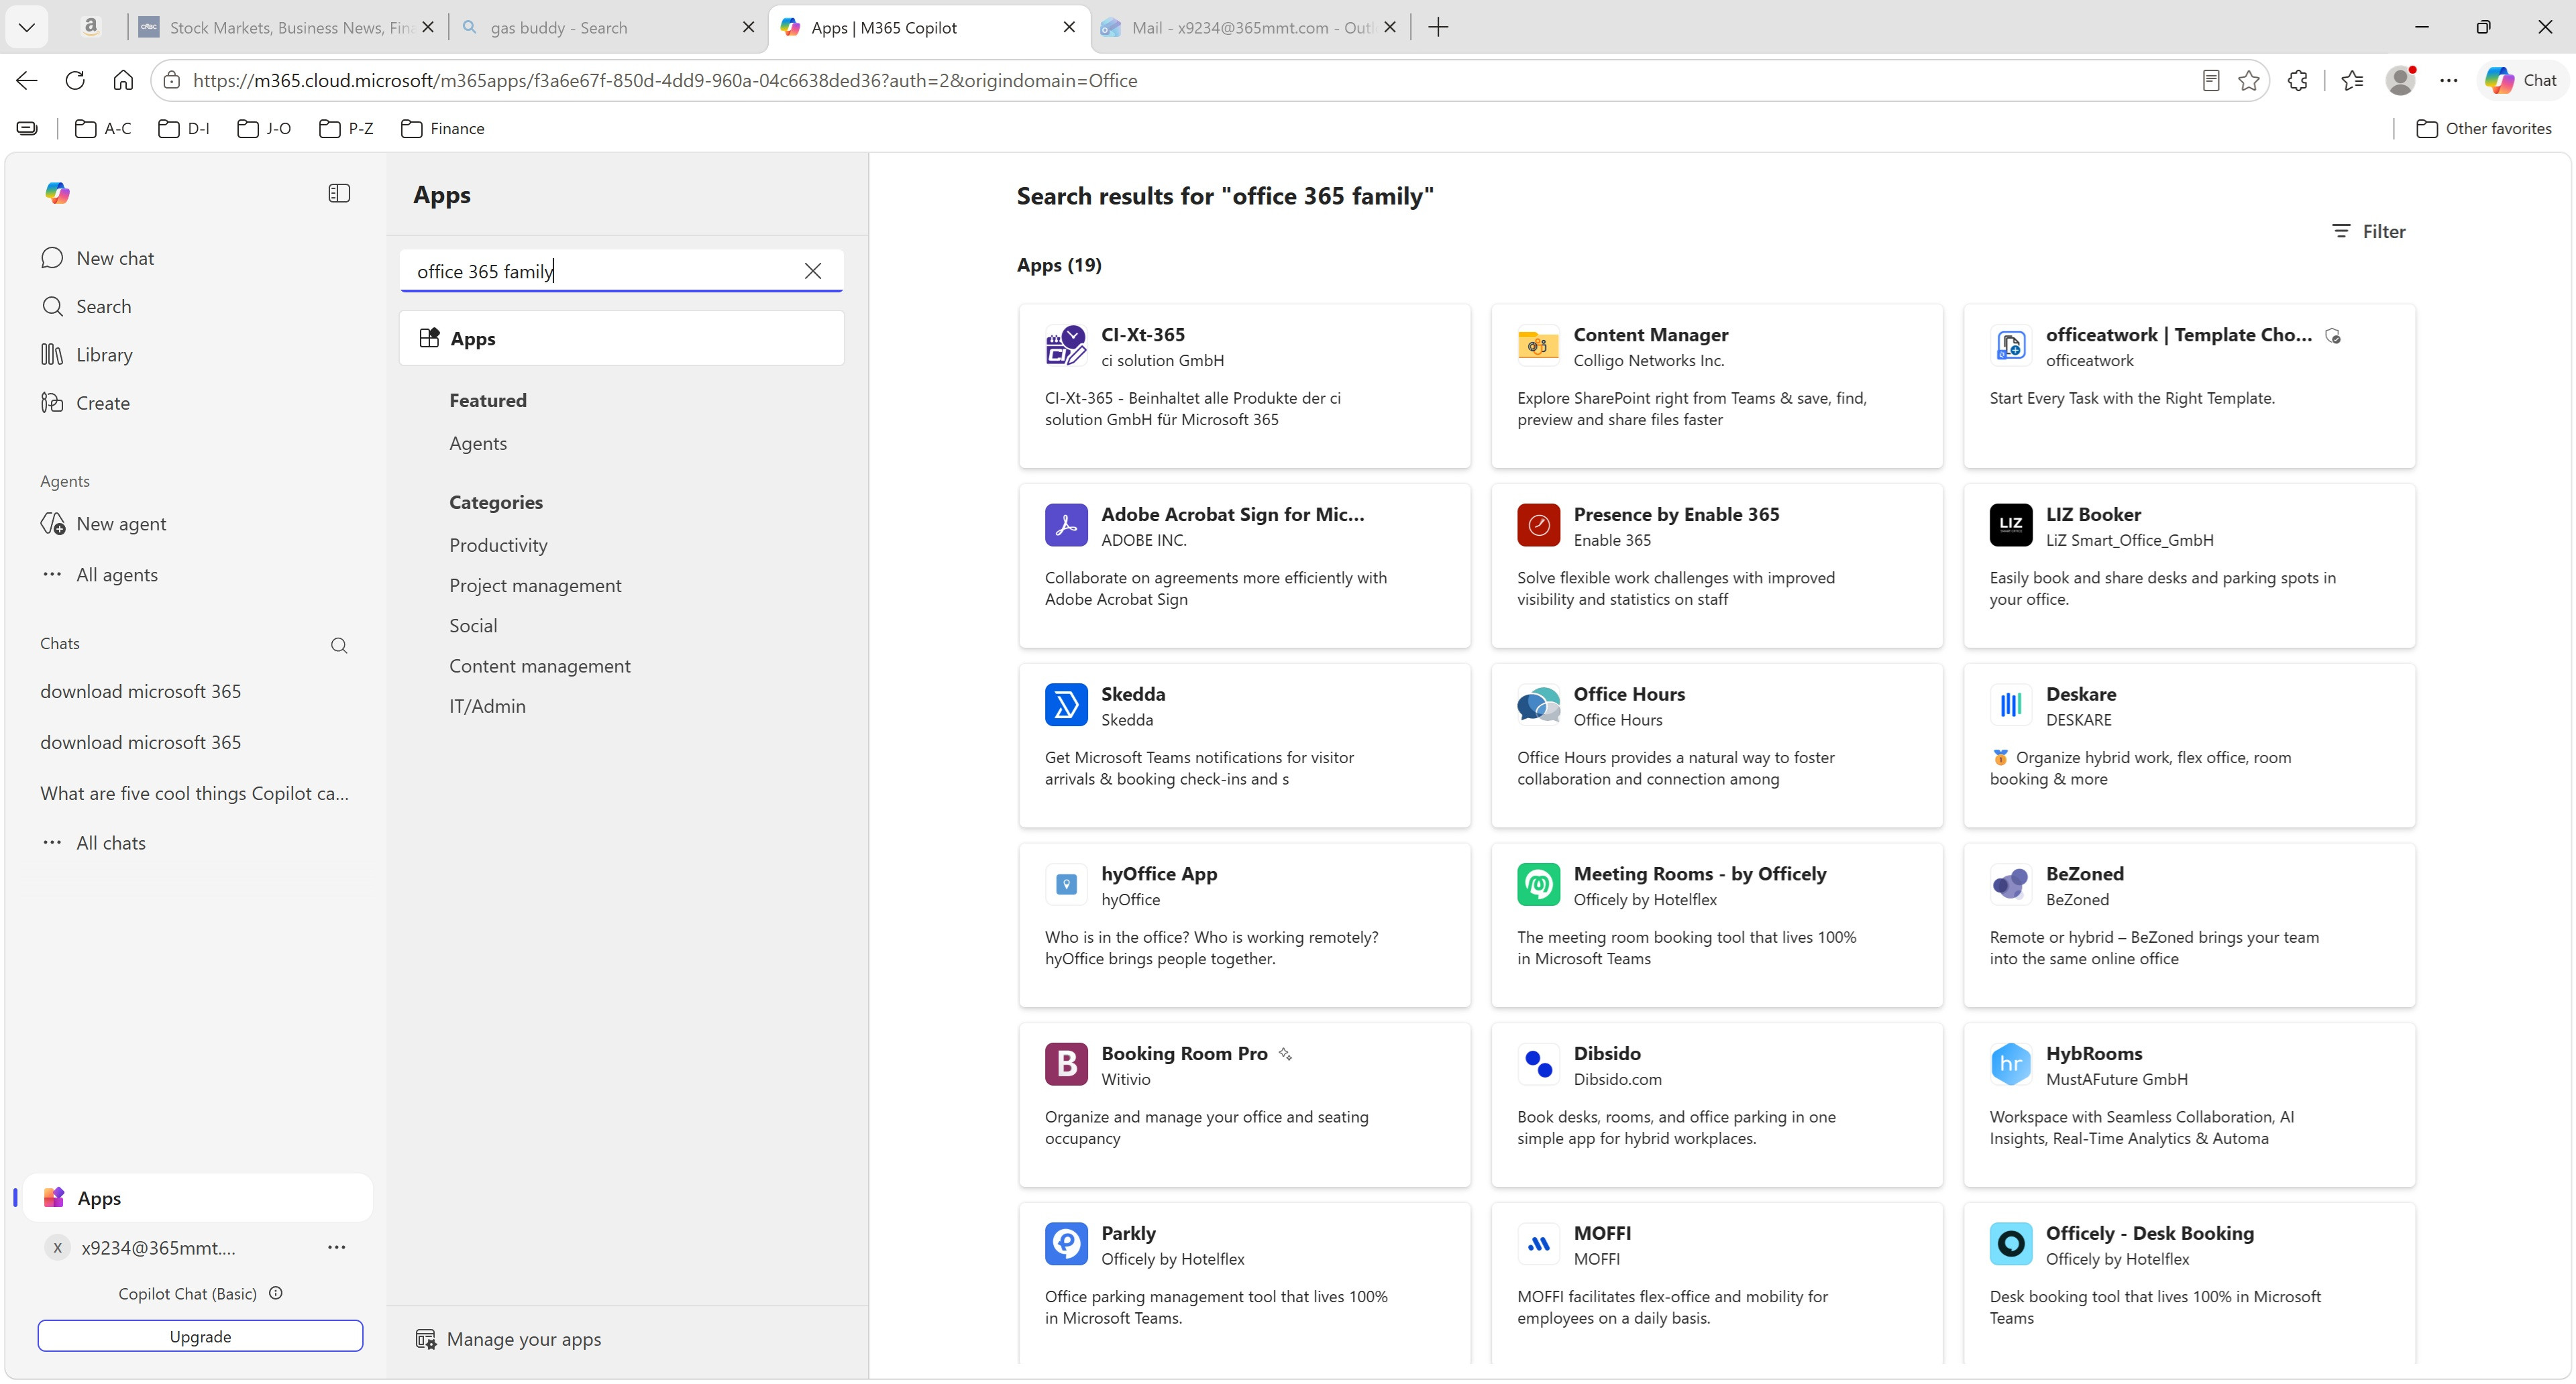Search chats with magnifier icon

[339, 646]
